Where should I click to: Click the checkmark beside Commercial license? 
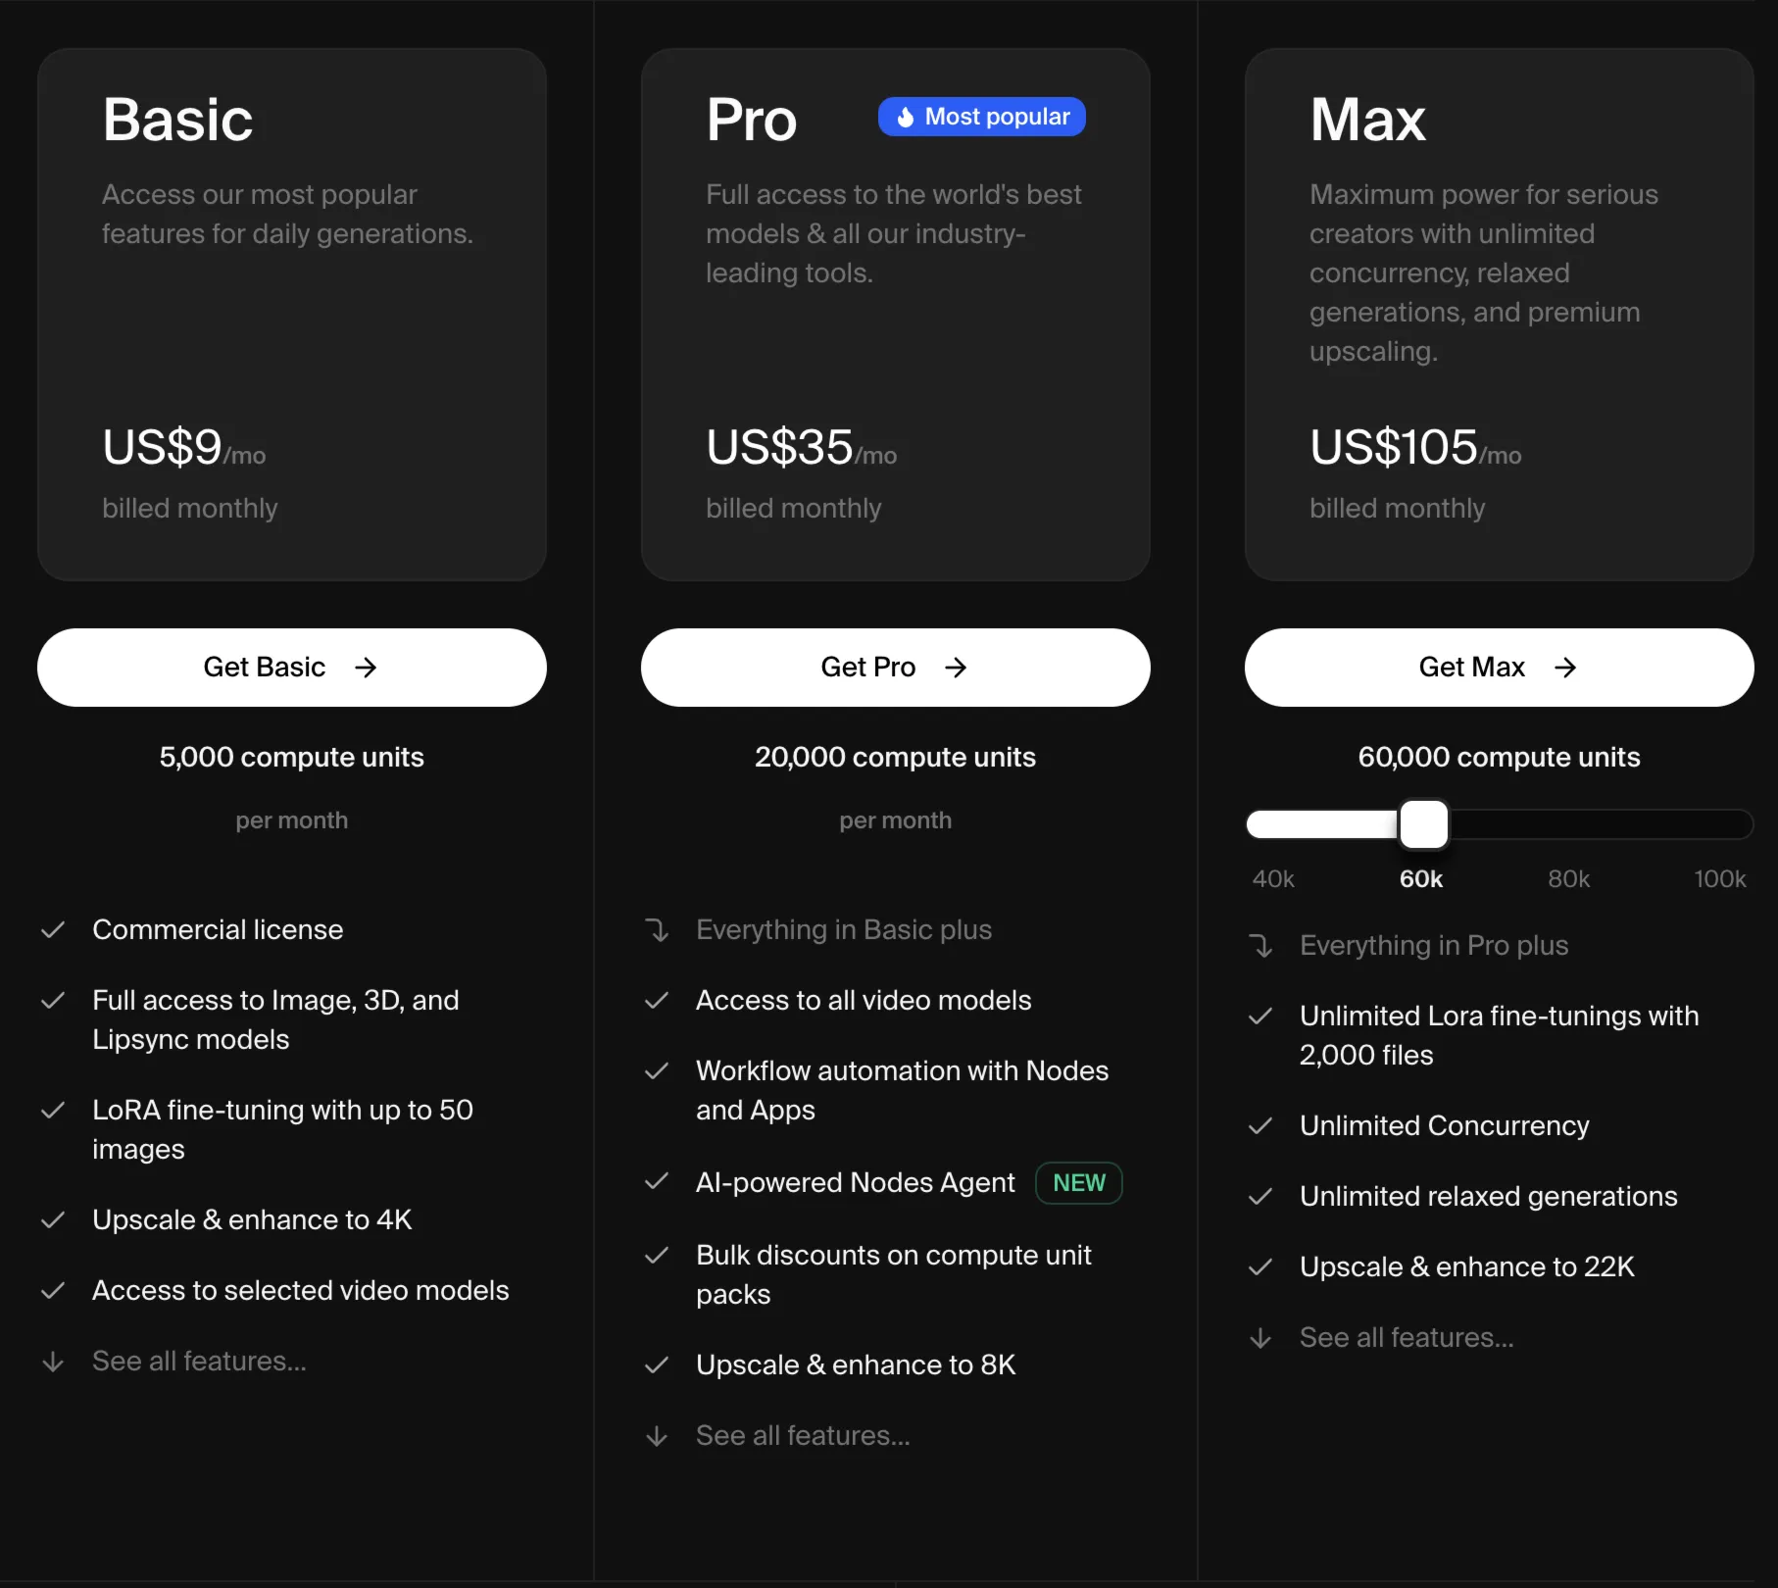[x=53, y=930]
